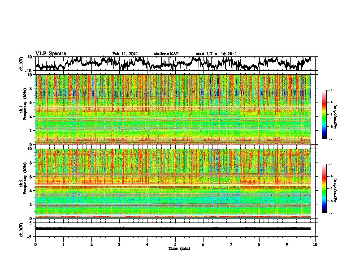Click the ch.1 voltage waveform trace panel
The height and width of the screenshot is (274, 355).
coord(175,64)
